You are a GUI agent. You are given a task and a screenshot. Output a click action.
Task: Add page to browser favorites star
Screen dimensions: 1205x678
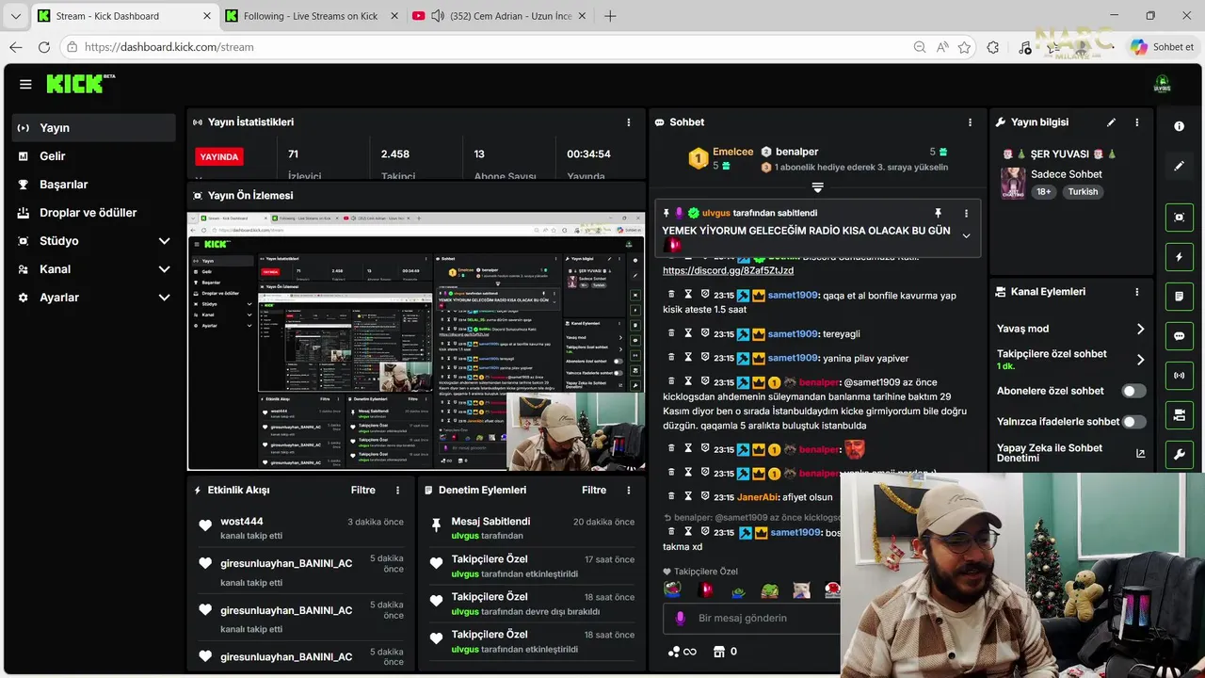tap(964, 47)
